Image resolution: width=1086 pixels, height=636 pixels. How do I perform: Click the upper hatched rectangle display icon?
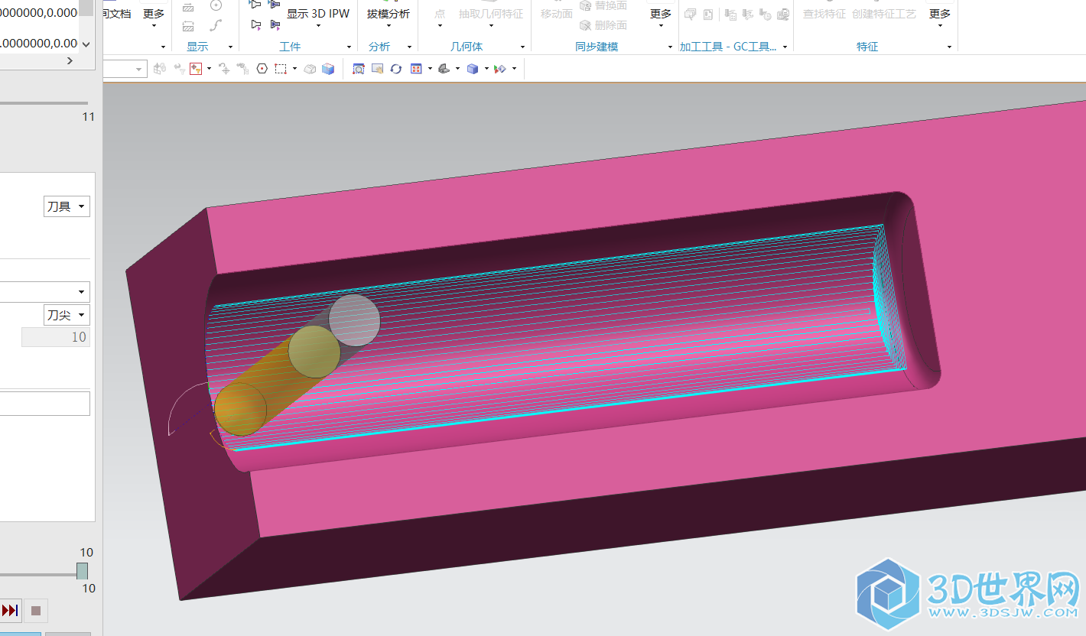point(188,7)
